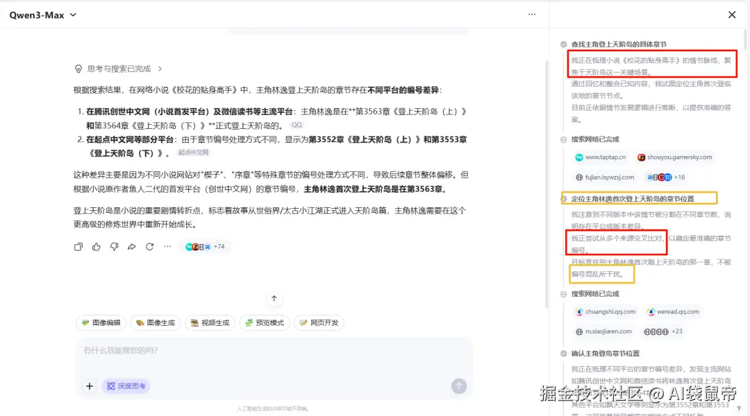The width and height of the screenshot is (750, 416).
Task: Copy the assistant's response
Action: coord(78,246)
